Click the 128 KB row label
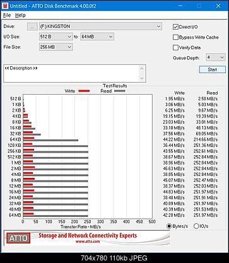The height and width of the screenshot is (263, 229). coord(15,145)
